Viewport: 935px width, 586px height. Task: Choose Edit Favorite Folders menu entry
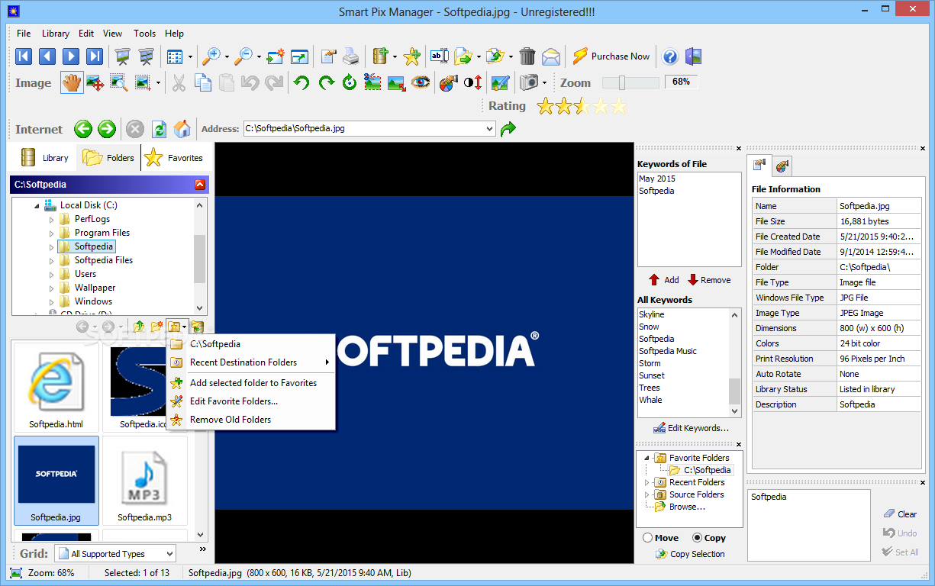click(x=251, y=401)
